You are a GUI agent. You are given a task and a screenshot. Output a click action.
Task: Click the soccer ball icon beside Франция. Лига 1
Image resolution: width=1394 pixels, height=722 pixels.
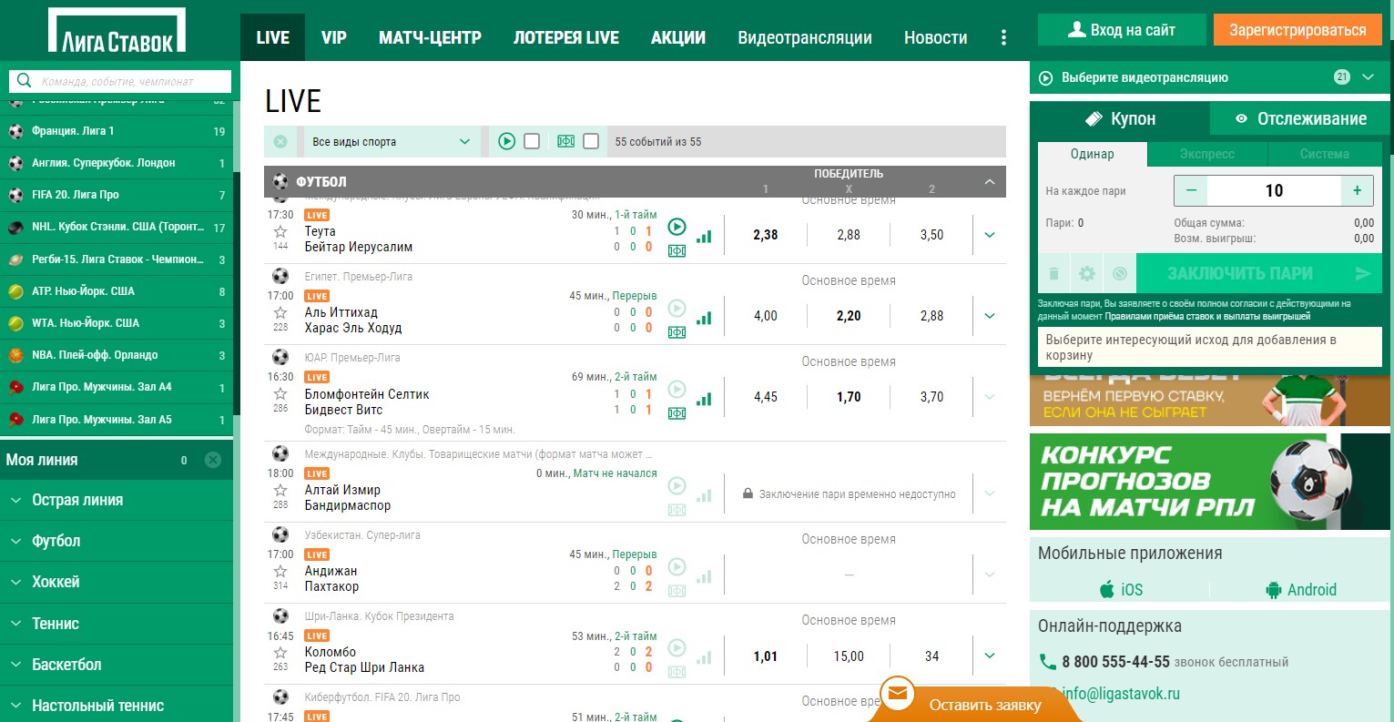pyautogui.click(x=15, y=131)
